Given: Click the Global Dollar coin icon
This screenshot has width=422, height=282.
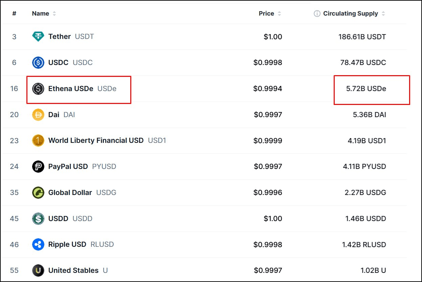Looking at the screenshot, I should point(38,193).
